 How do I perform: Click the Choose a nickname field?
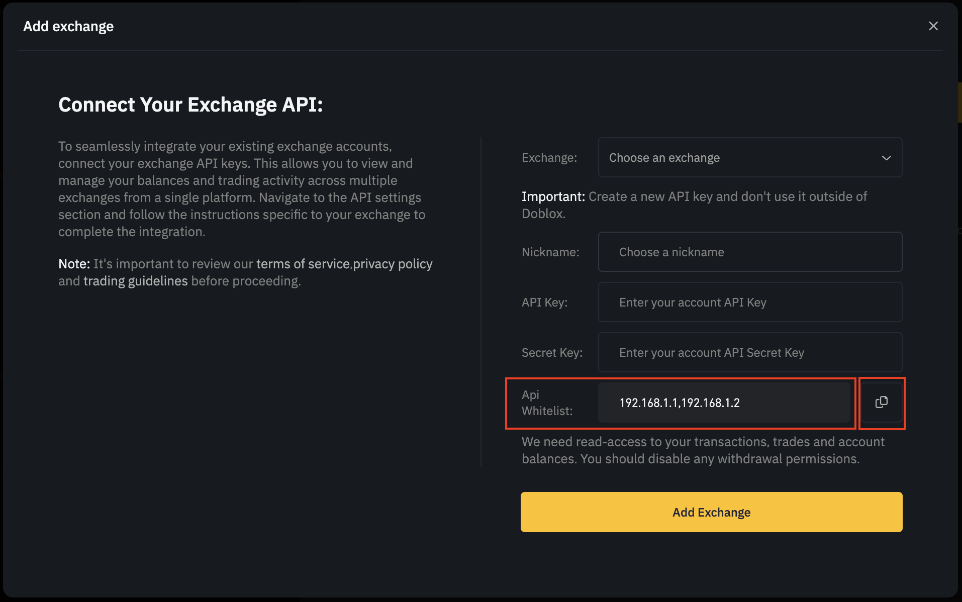pos(749,252)
